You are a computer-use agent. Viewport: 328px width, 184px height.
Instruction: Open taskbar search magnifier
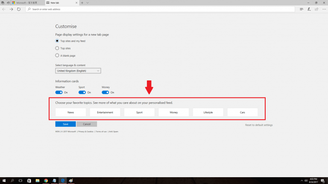(x=12, y=181)
